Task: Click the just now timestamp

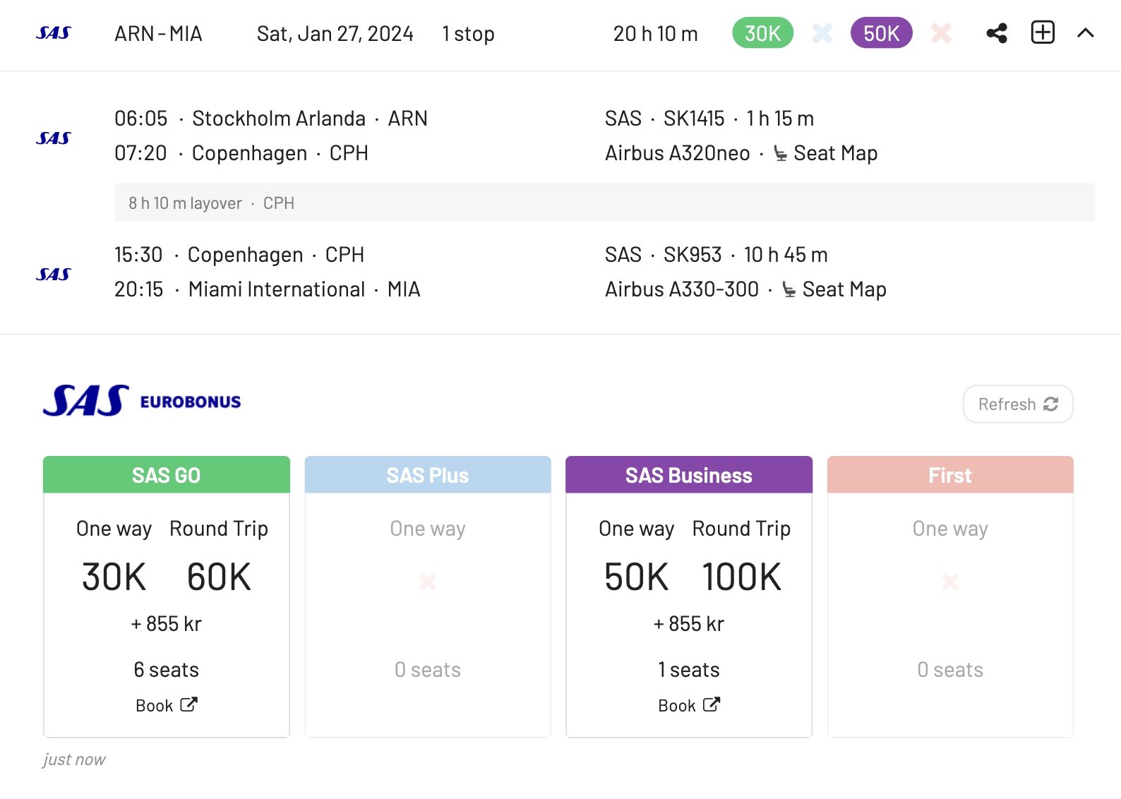Action: [74, 759]
